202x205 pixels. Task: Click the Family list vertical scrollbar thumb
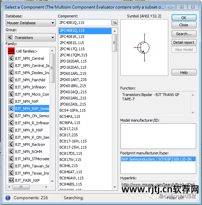[52, 68]
